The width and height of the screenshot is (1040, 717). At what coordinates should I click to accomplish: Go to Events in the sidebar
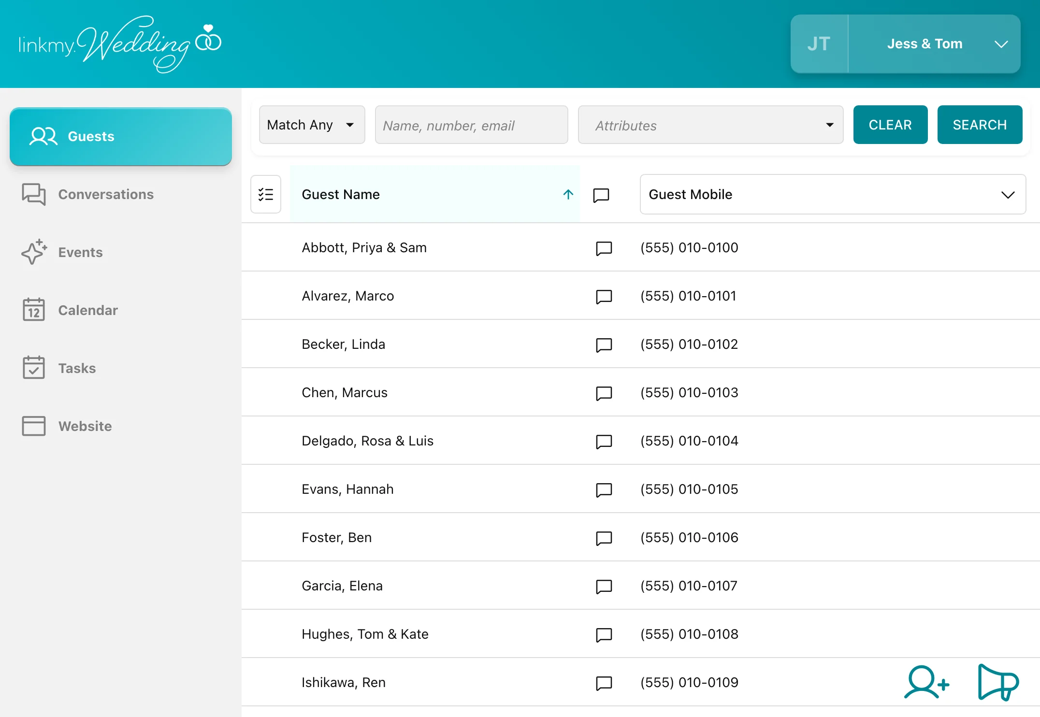click(x=62, y=252)
